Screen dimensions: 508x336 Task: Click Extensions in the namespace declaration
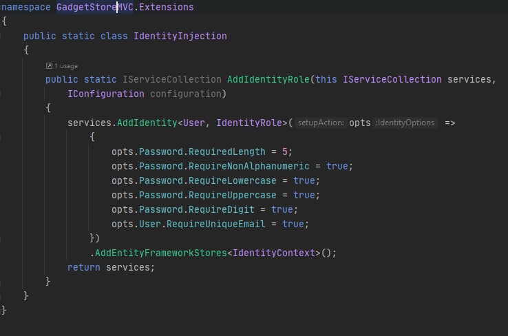coord(166,7)
